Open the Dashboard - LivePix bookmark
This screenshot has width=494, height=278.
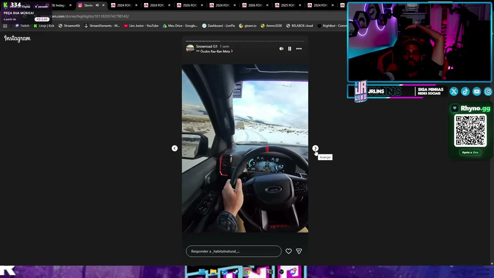point(218,26)
